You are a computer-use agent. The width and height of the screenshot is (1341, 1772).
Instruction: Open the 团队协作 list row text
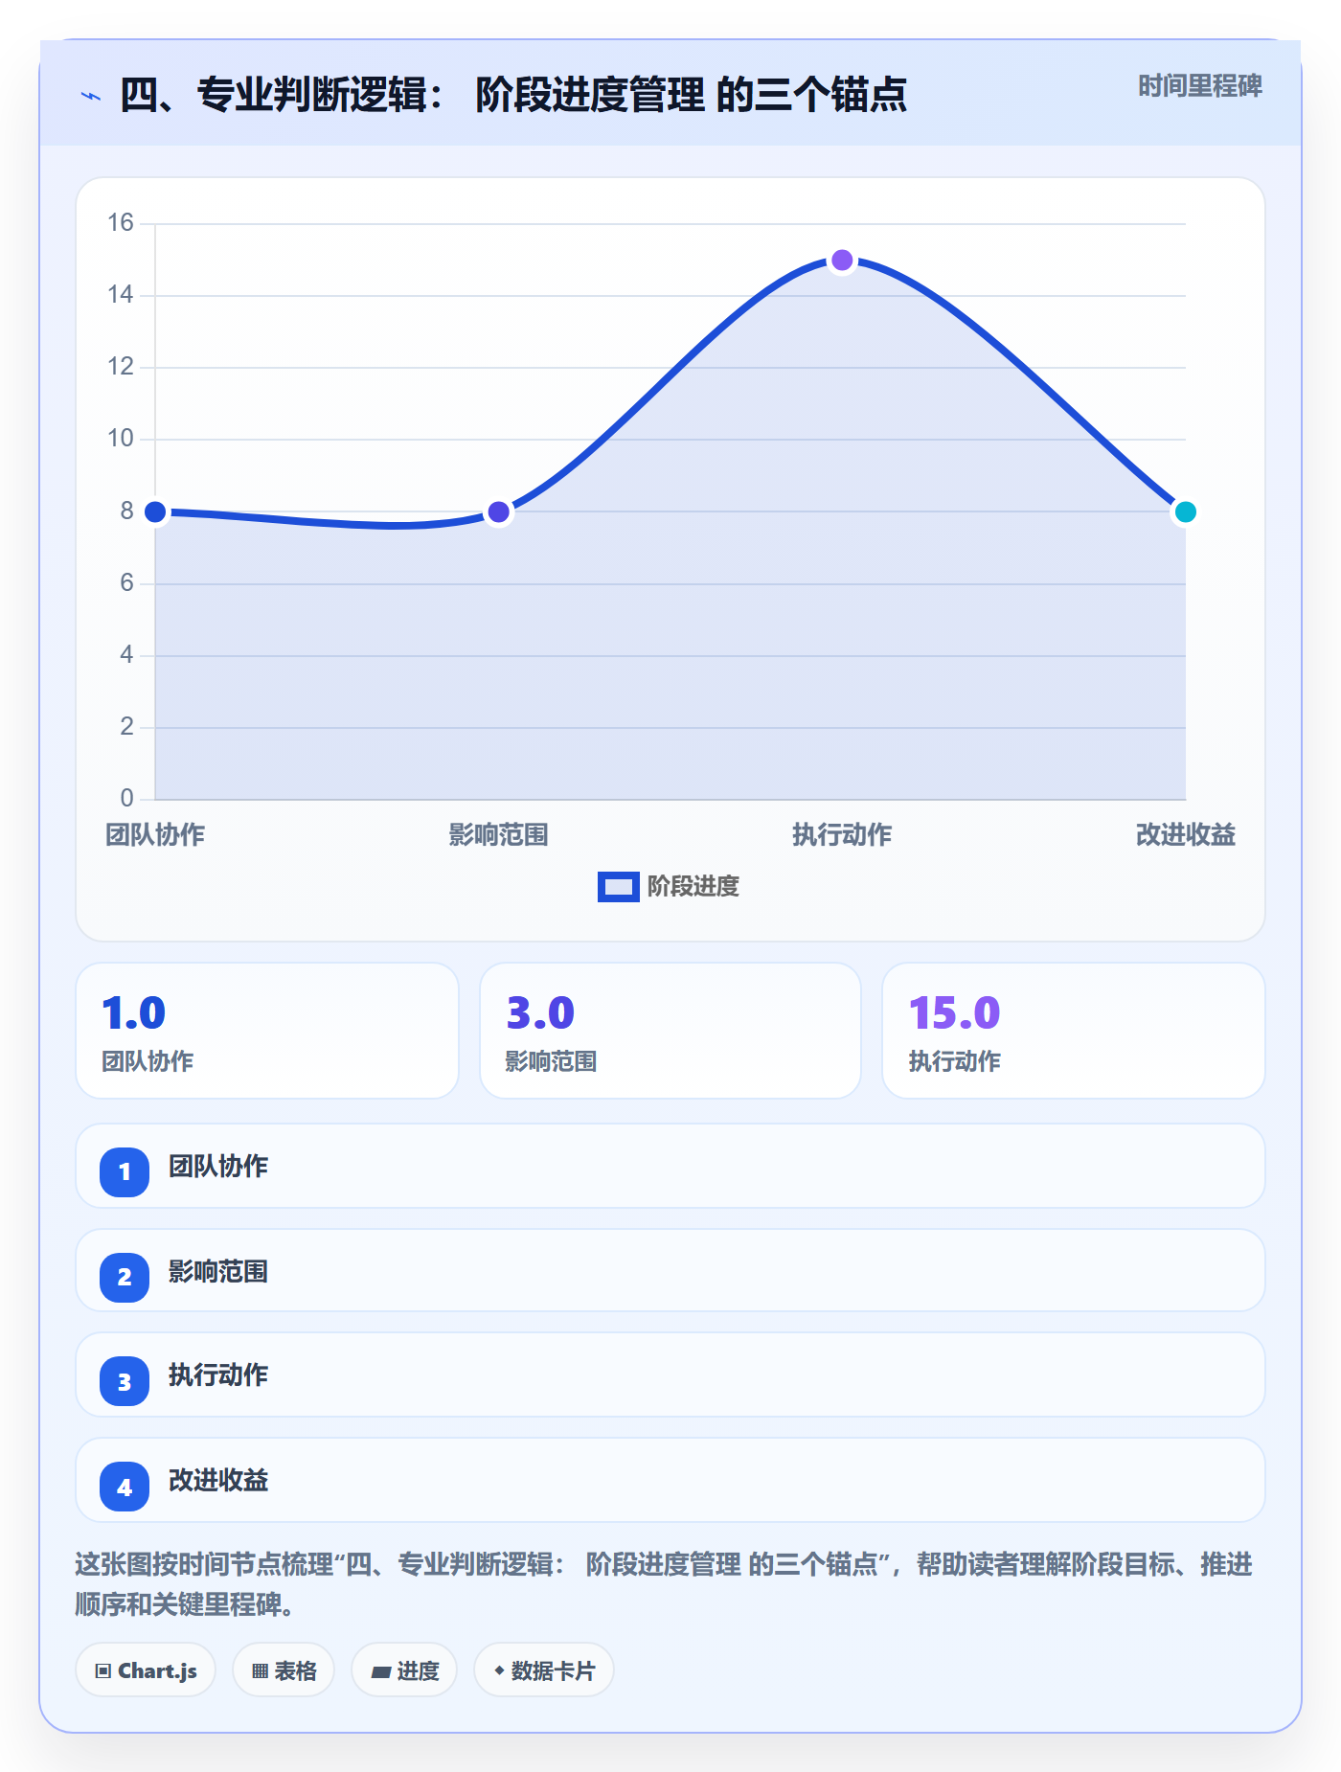point(218,1167)
